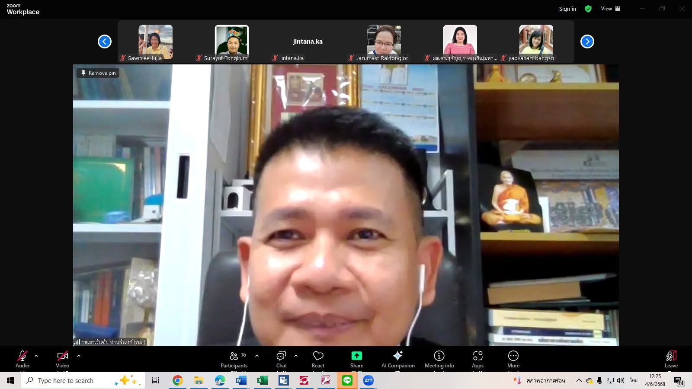This screenshot has height=389, width=692.
Task: Unmute the microphone with Audio button
Action: [x=22, y=359]
